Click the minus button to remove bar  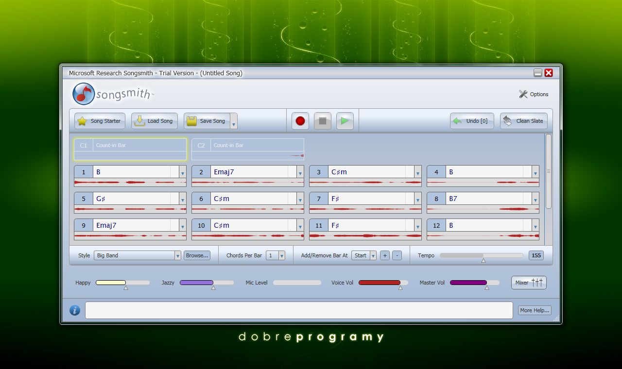pos(397,255)
